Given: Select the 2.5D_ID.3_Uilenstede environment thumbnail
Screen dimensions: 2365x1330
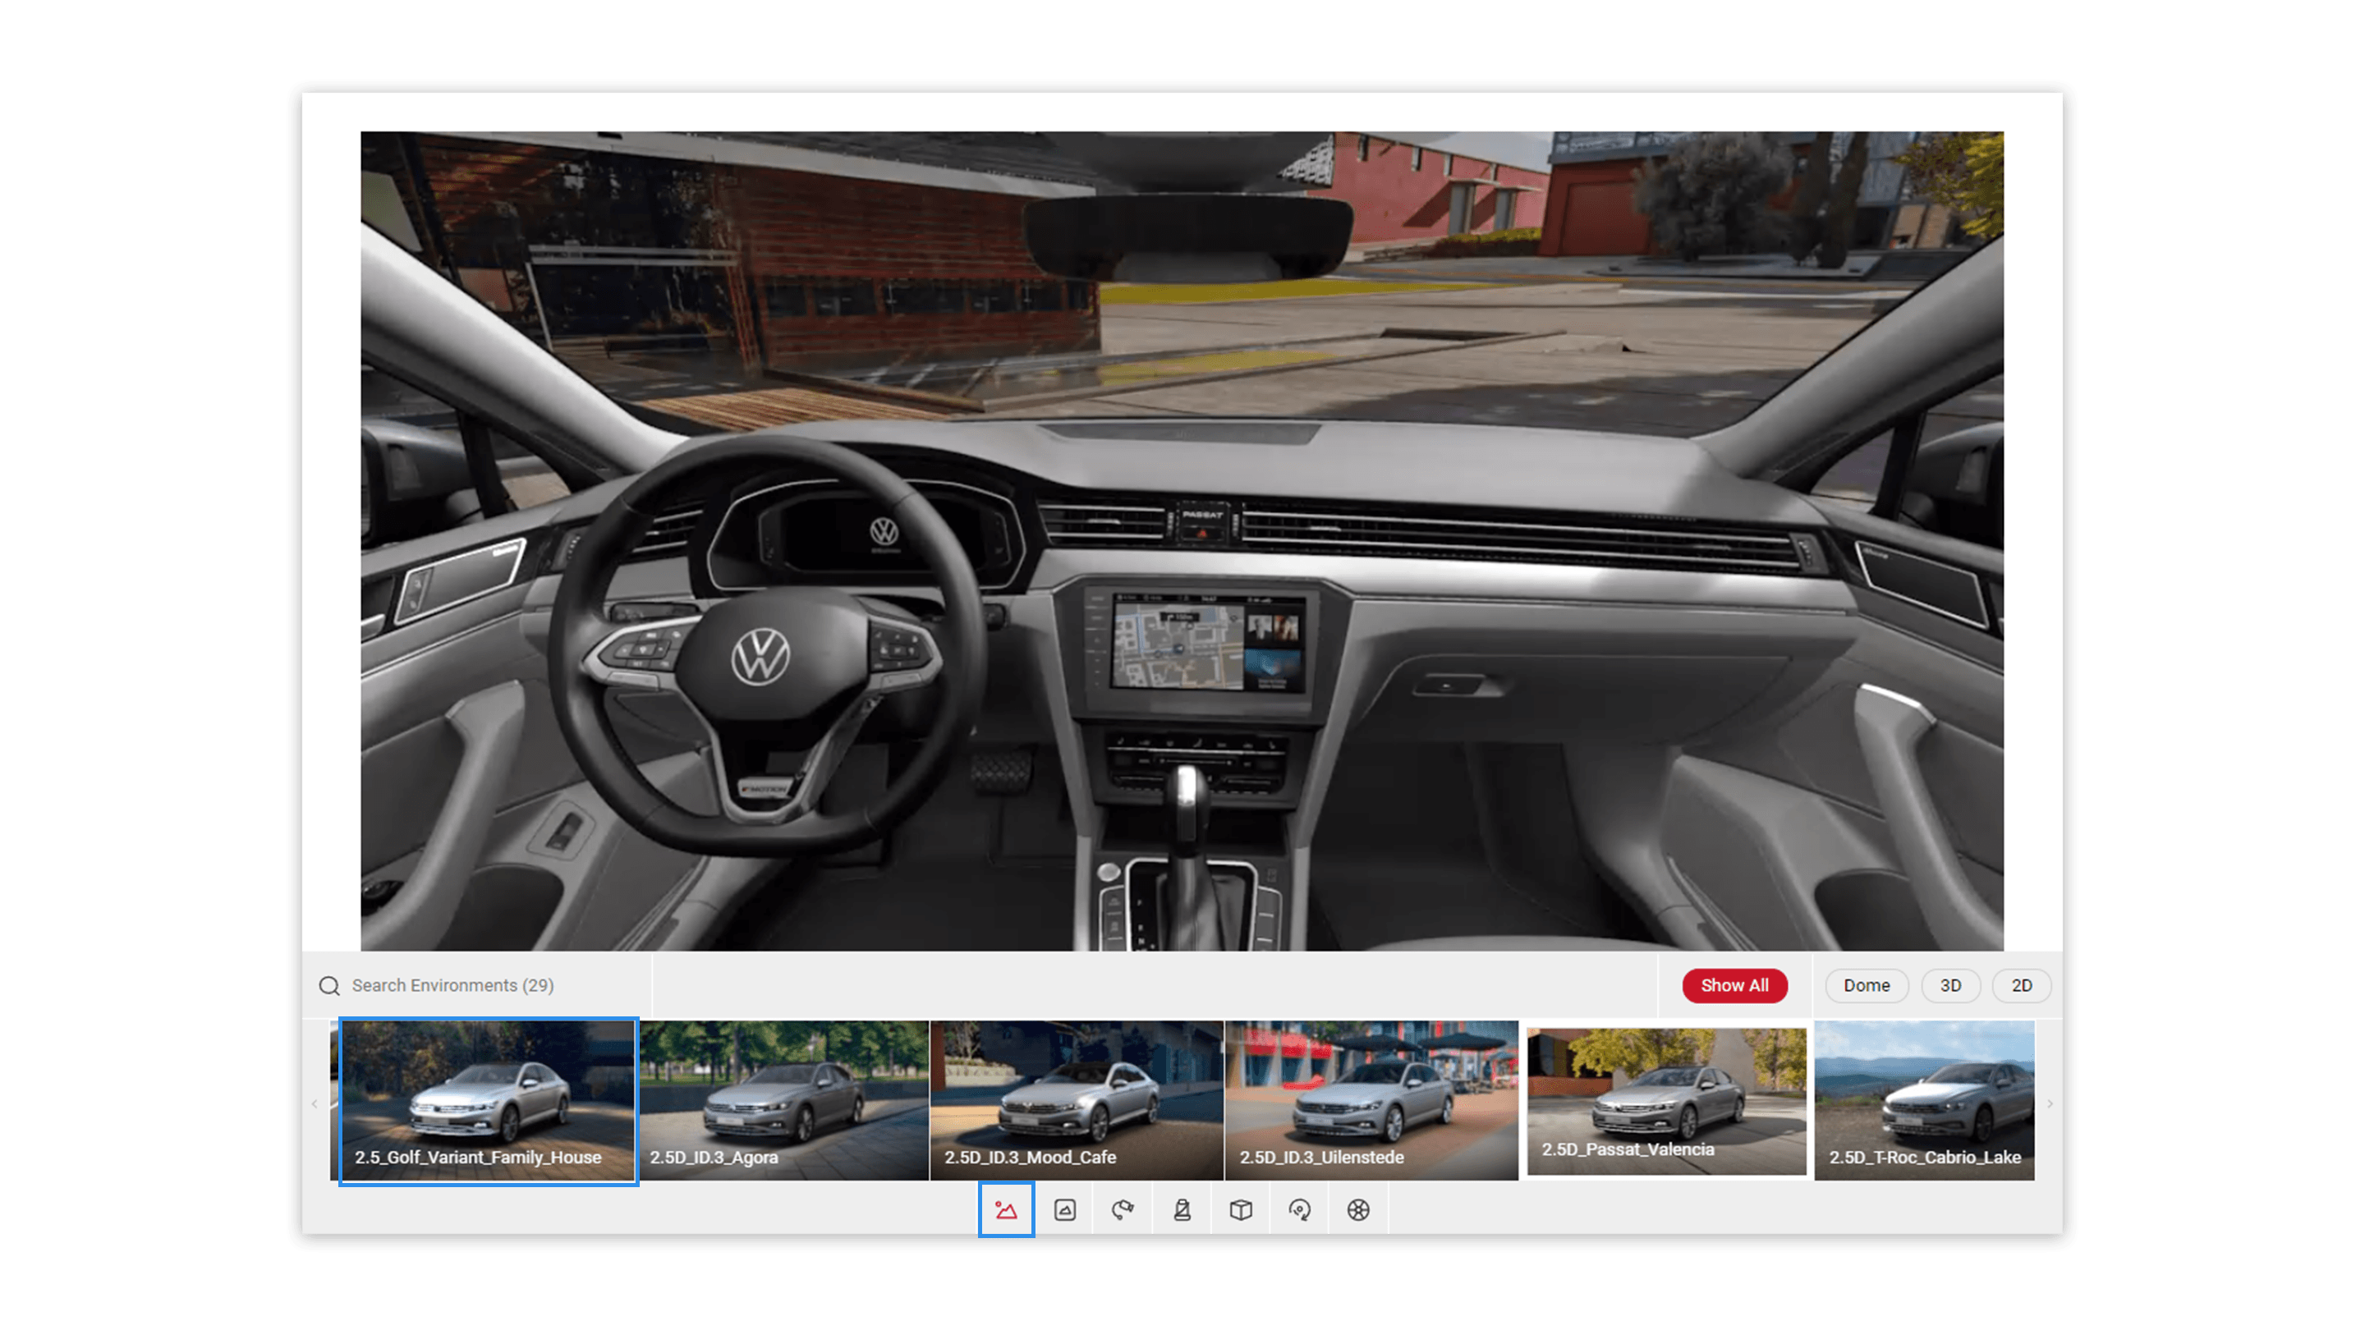Looking at the screenshot, I should pyautogui.click(x=1371, y=1100).
